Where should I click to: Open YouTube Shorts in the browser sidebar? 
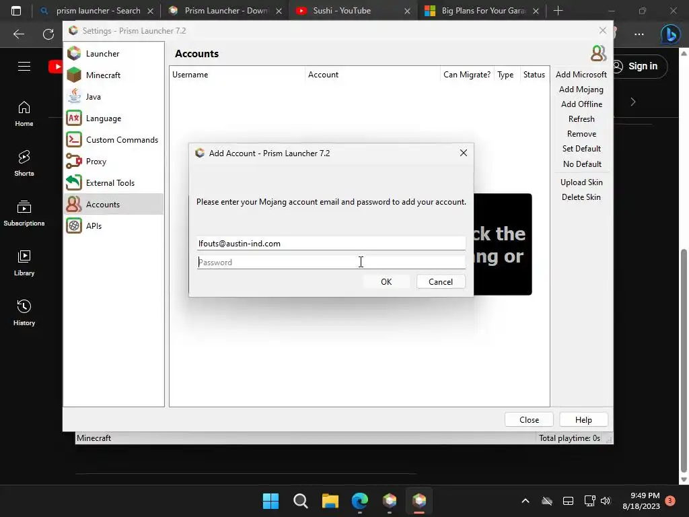(24, 164)
